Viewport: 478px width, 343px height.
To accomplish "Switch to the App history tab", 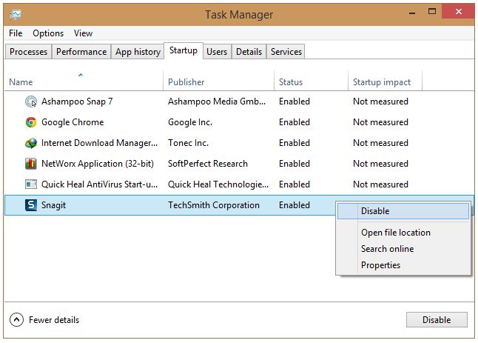I will point(138,52).
